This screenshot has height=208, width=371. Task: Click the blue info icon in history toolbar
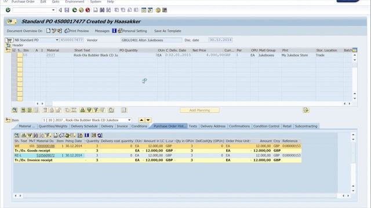point(86,135)
